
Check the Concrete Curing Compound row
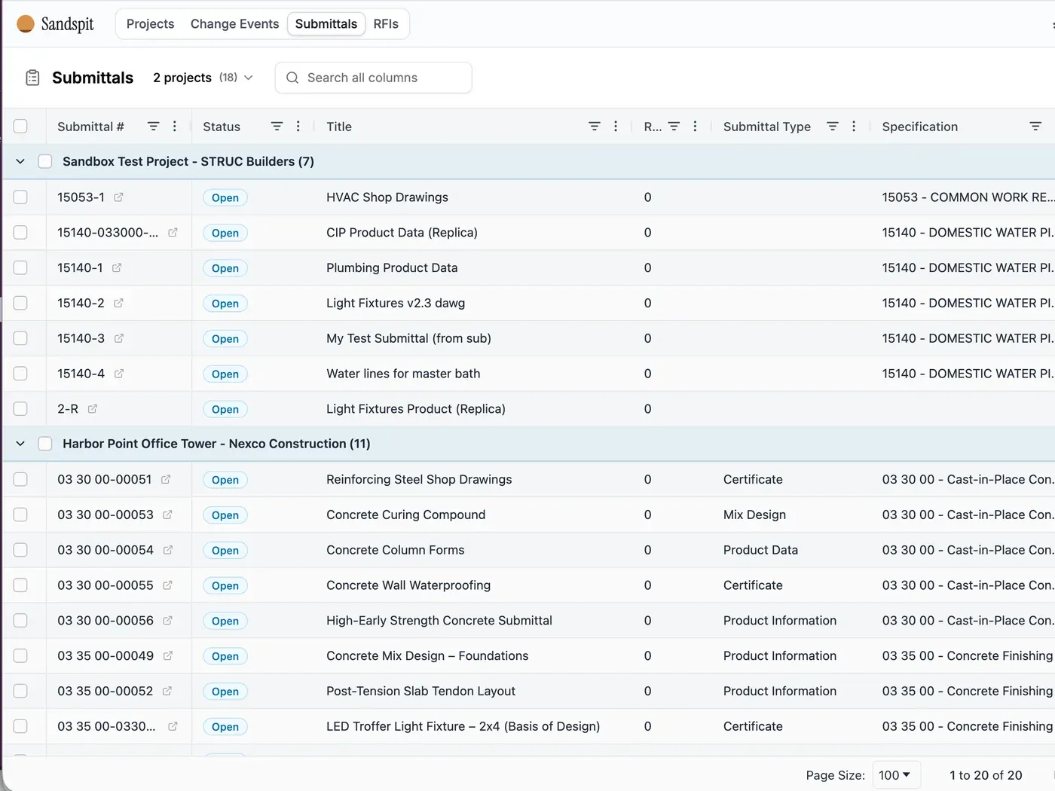20,515
